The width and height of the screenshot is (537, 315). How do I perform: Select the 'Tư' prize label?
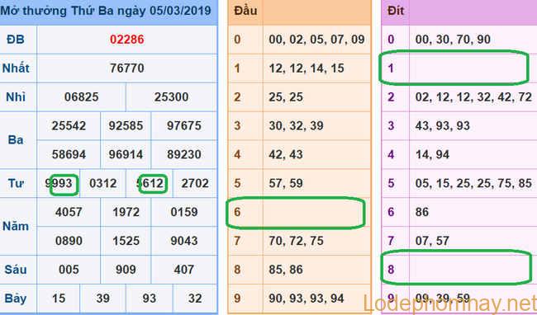coord(16,183)
